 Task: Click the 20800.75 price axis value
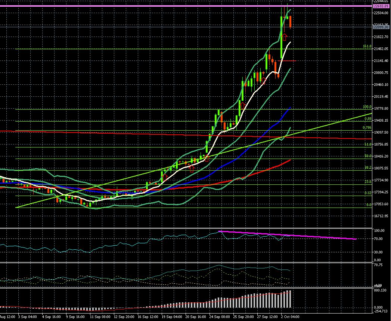(x=381, y=73)
